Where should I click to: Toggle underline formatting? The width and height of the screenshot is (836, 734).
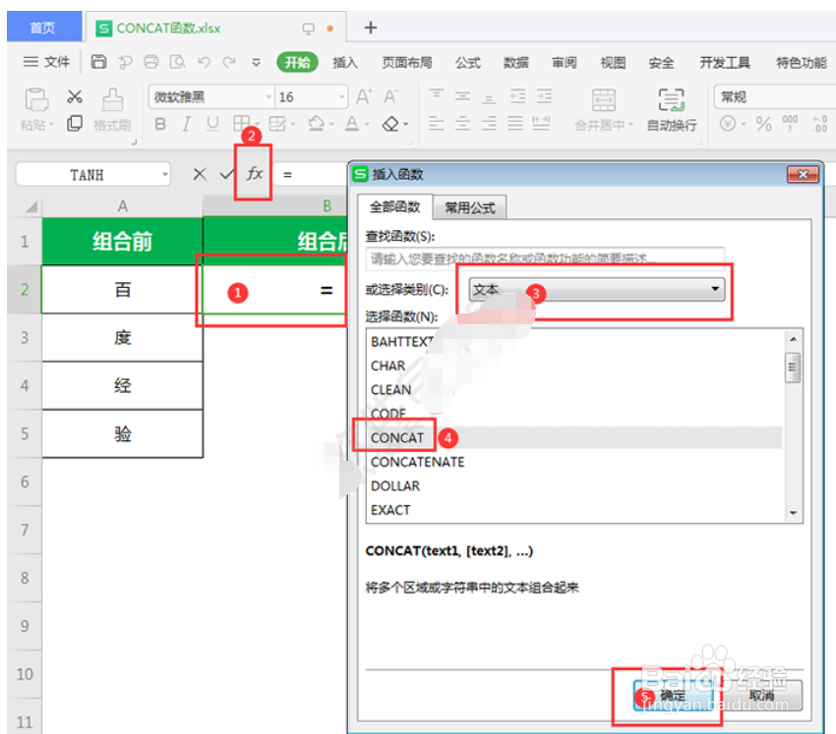pyautogui.click(x=213, y=123)
